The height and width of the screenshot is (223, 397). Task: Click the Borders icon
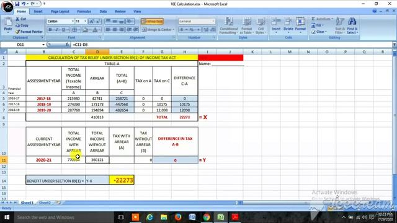coord(74,30)
